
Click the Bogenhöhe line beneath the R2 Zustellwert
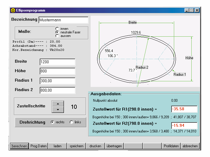[144, 131]
